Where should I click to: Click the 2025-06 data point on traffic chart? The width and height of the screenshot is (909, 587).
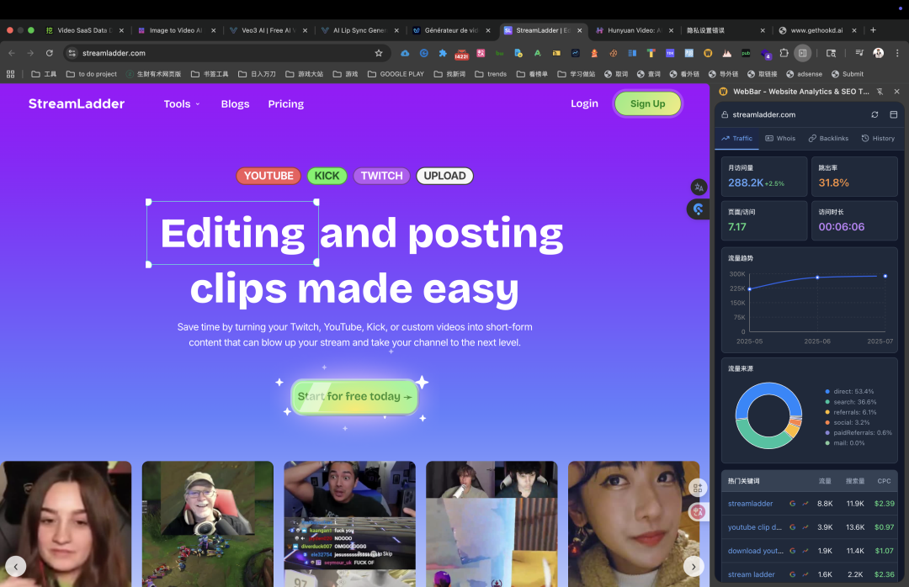click(x=817, y=278)
